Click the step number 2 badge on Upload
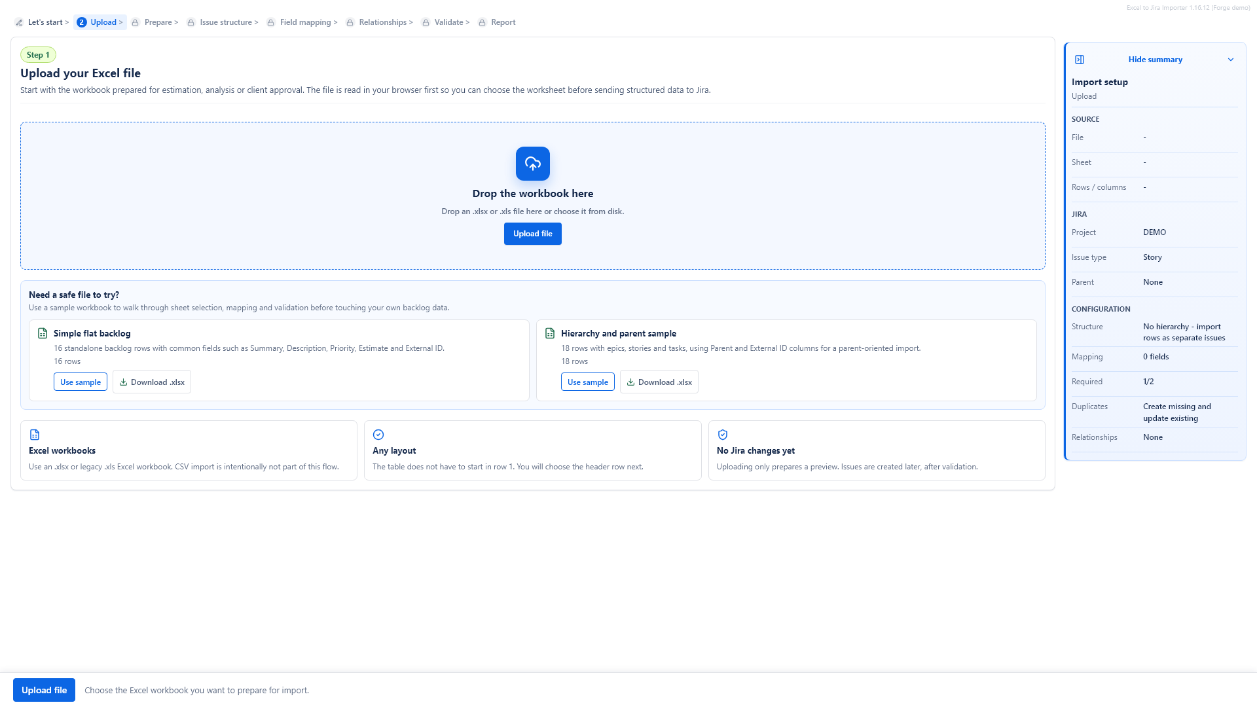This screenshot has height=707, width=1257. click(82, 22)
